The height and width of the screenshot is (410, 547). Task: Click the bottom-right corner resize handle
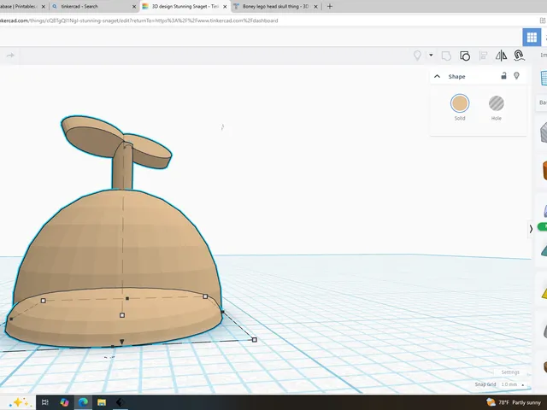[x=255, y=340]
